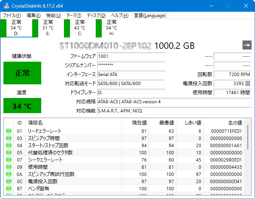The height and width of the screenshot is (199, 255).
Task: Select the 代替処理済のセクタ数 row name
Action: (50, 152)
